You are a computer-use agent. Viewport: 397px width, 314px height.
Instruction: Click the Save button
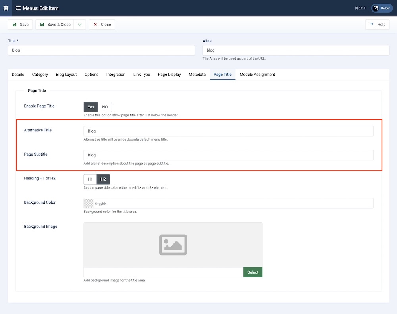[20, 25]
